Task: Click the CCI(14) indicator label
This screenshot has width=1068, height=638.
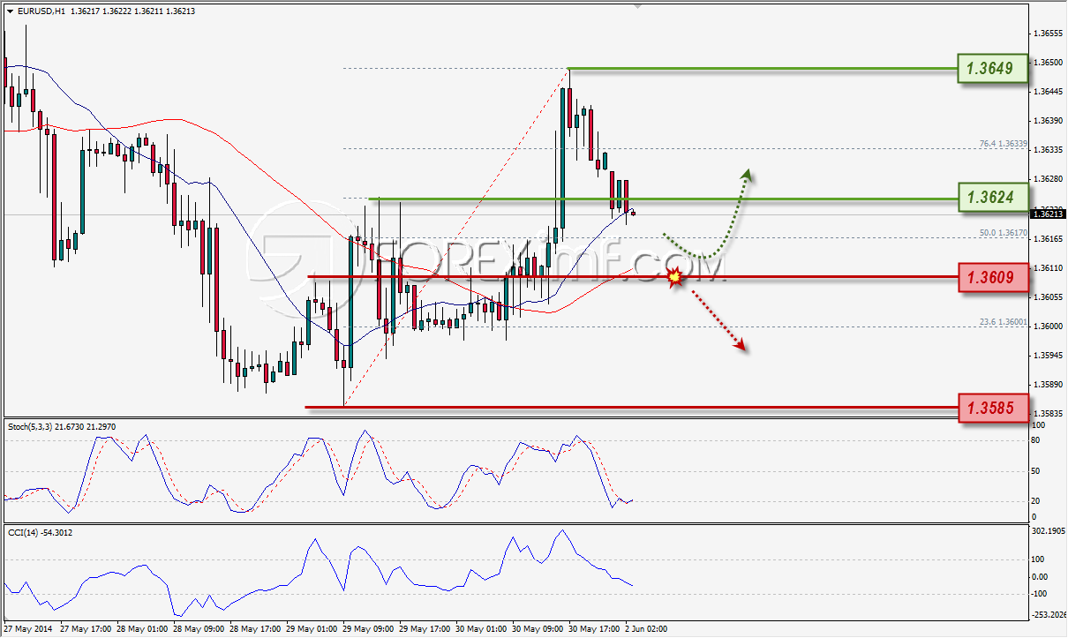Action: click(x=22, y=532)
